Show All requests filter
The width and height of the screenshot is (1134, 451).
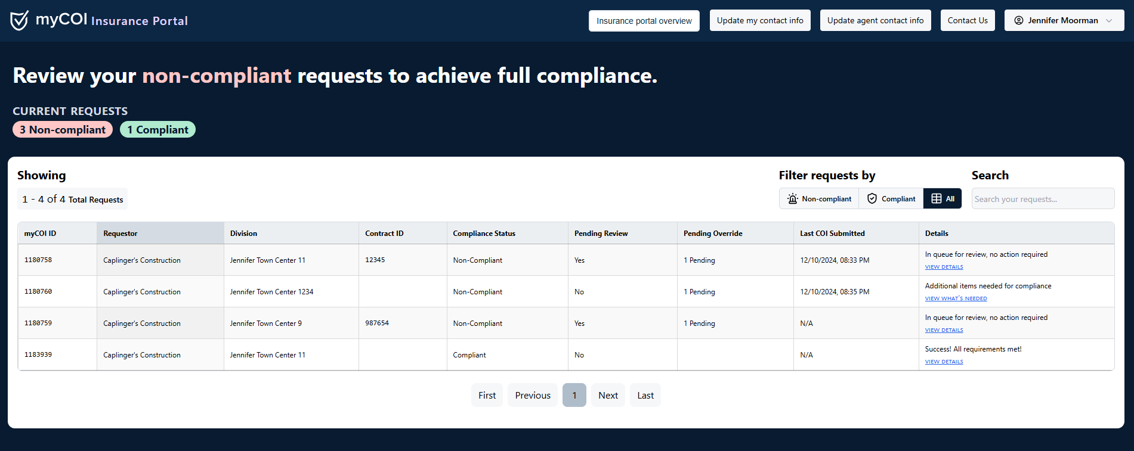[943, 198]
